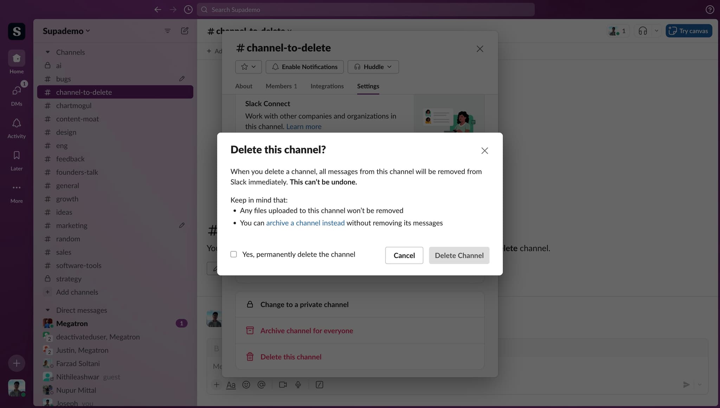Image resolution: width=720 pixels, height=408 pixels.
Task: Record a video clip in composer
Action: 283,384
